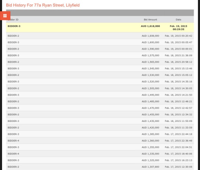Select the AUD 1,355,000 bid amount
This screenshot has height=170, width=200.
coord(150,147)
